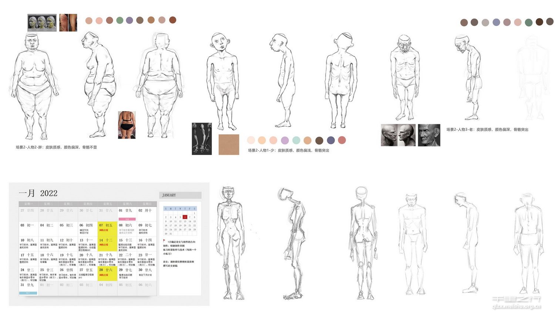
Task: Select the yellow 07 初五 calendar cell
Action: point(107,229)
